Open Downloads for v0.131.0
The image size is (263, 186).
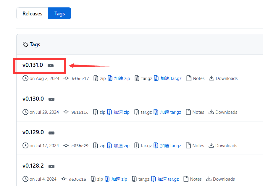pyautogui.click(x=226, y=78)
